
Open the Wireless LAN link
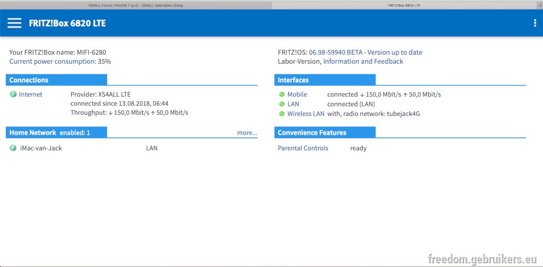[x=306, y=114]
